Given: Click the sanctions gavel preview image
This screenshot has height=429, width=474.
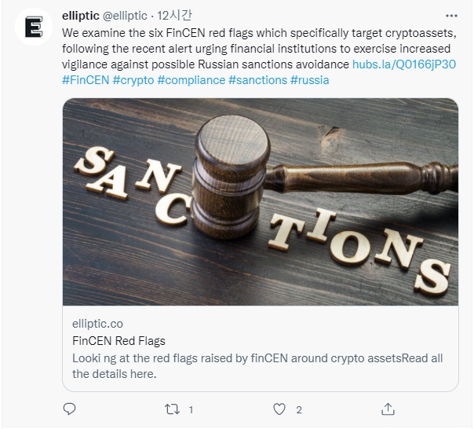Looking at the screenshot, I should tap(260, 202).
